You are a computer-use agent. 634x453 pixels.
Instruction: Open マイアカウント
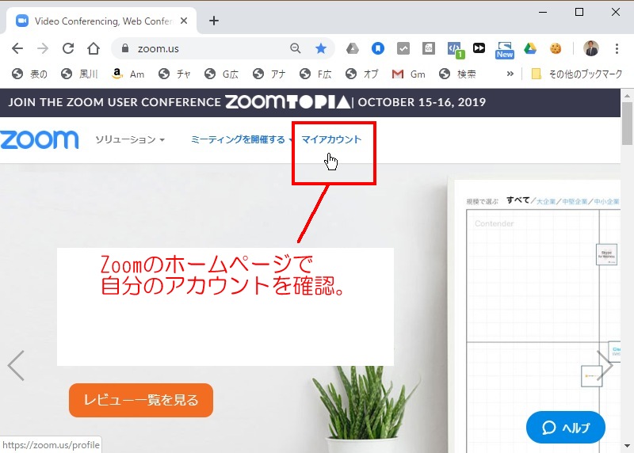(331, 139)
